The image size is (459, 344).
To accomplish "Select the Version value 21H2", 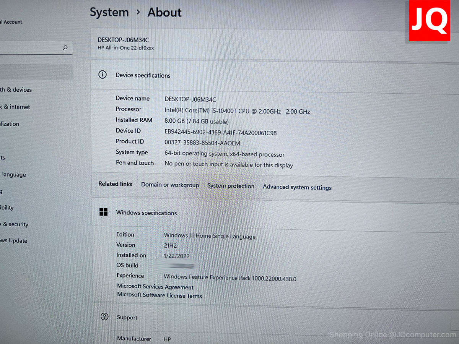I will [170, 245].
